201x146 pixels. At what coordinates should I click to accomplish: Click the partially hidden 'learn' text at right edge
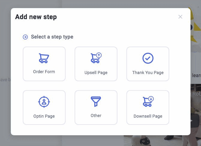[x=197, y=75]
